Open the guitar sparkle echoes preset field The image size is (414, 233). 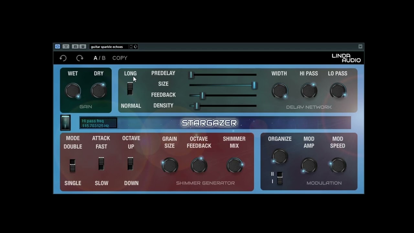pos(109,47)
